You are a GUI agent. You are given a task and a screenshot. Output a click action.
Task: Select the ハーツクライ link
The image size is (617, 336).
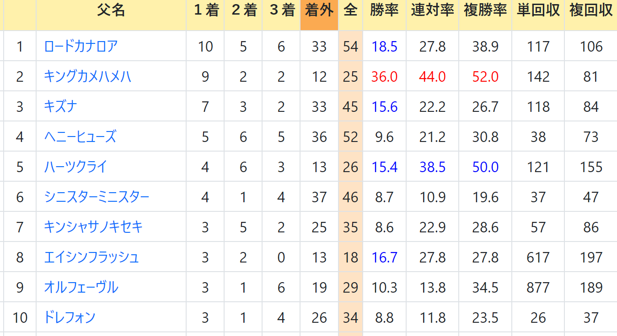click(76, 167)
